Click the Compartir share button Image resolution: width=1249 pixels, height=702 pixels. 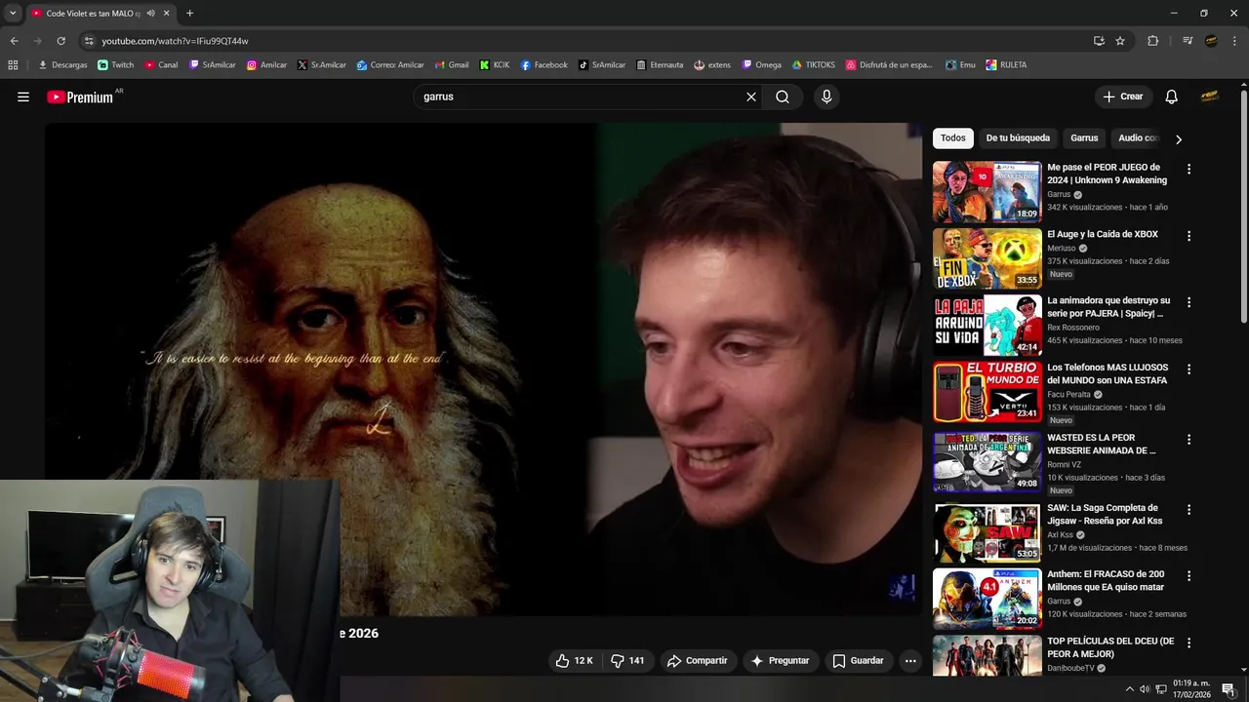coord(697,660)
